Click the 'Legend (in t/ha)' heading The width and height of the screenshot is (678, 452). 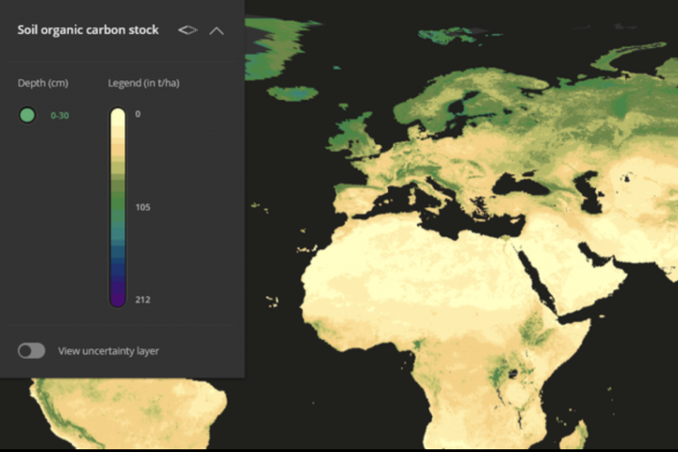tap(143, 83)
